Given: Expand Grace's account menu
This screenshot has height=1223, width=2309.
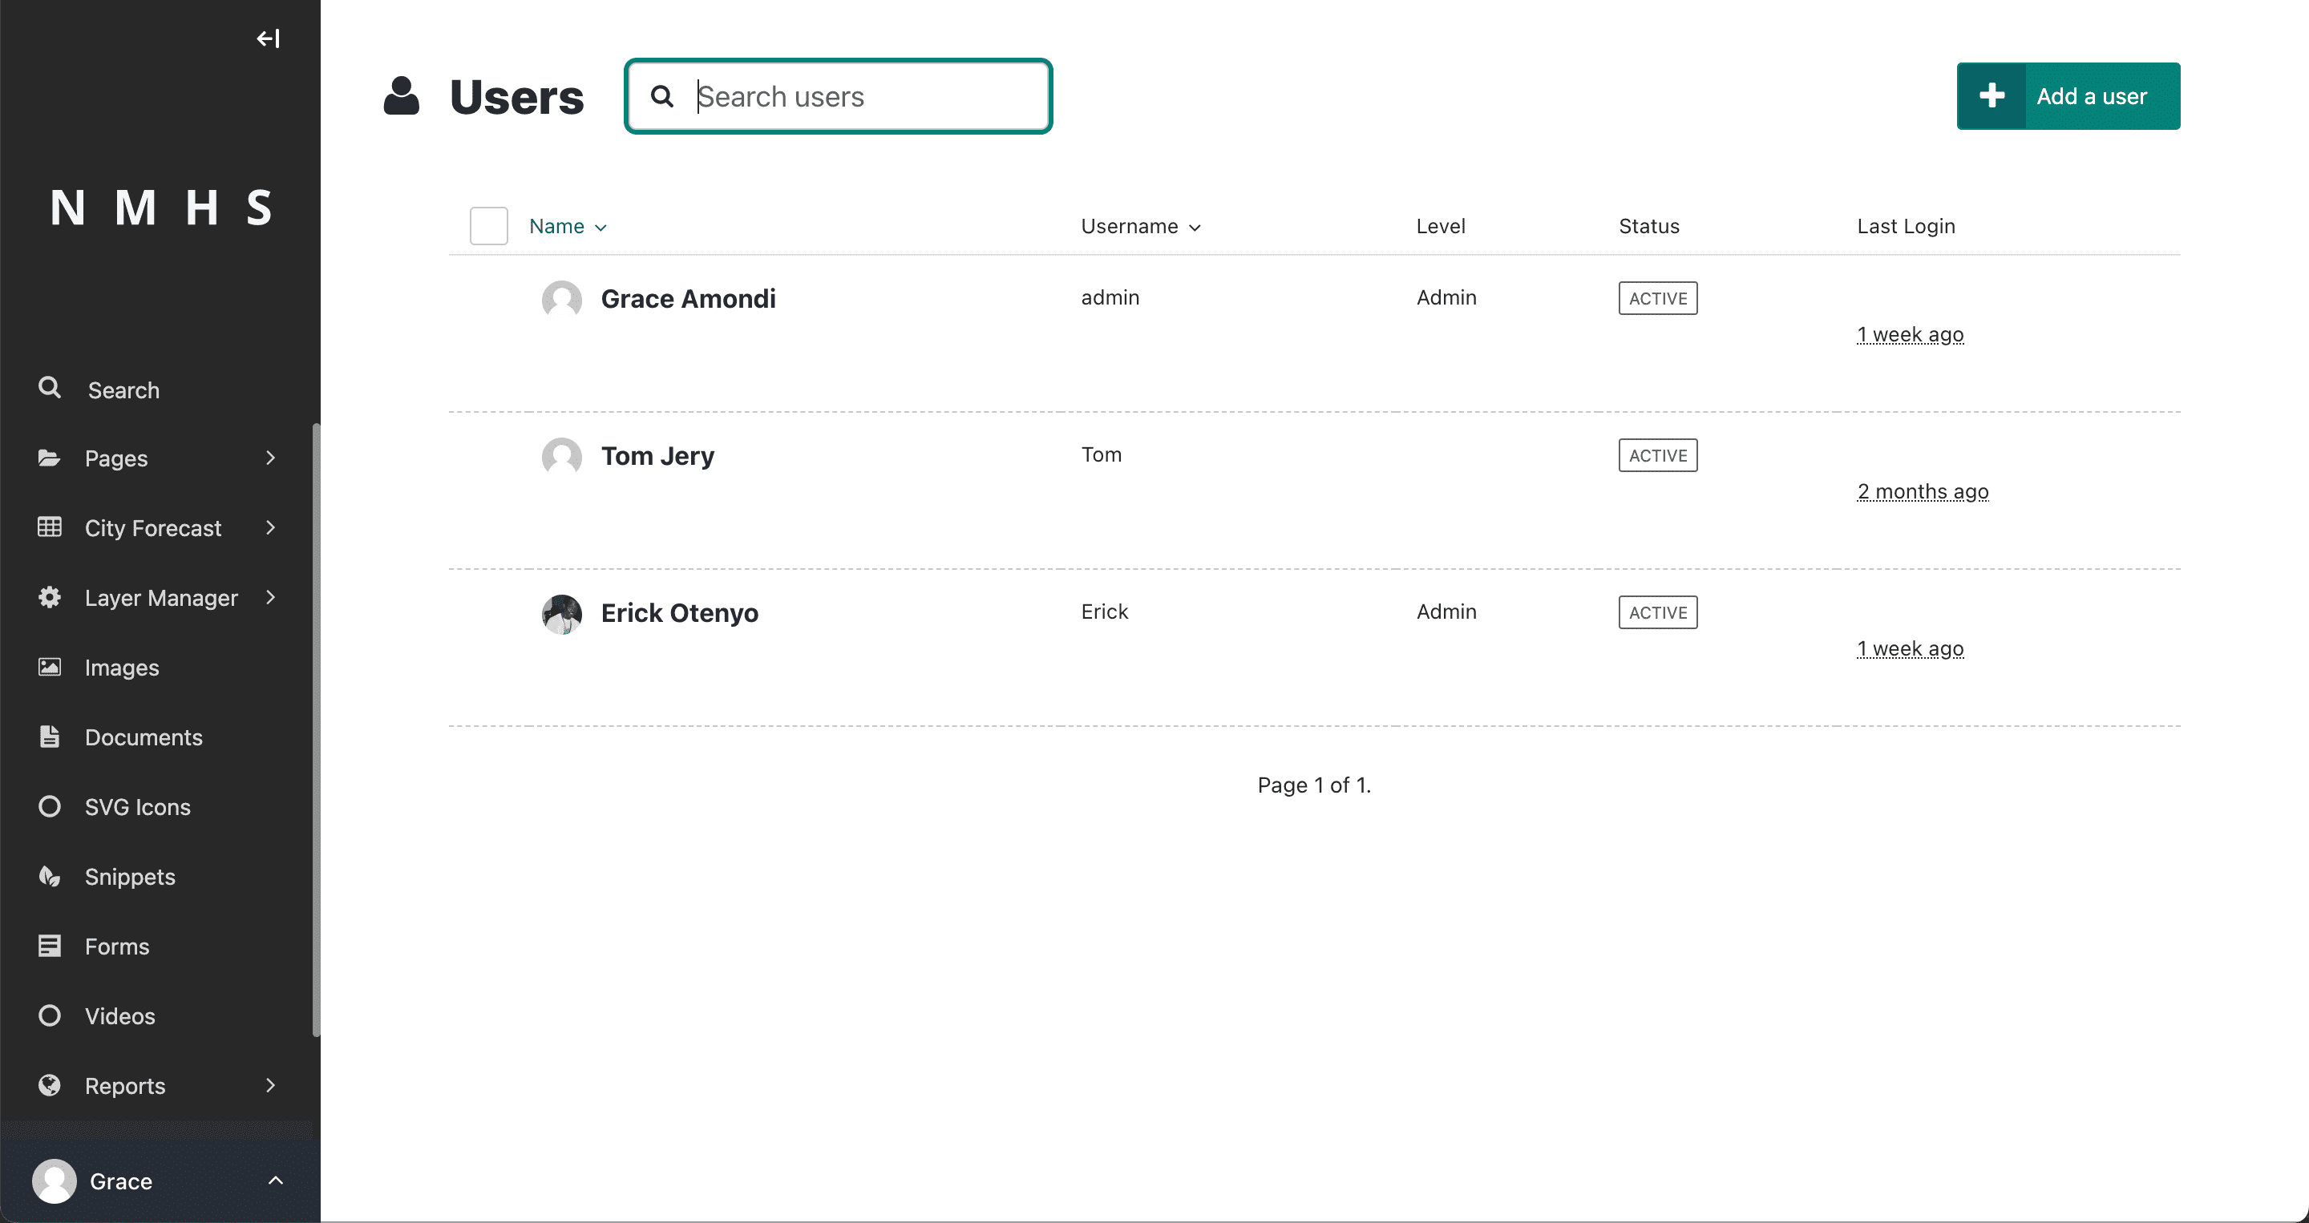Looking at the screenshot, I should coord(160,1181).
